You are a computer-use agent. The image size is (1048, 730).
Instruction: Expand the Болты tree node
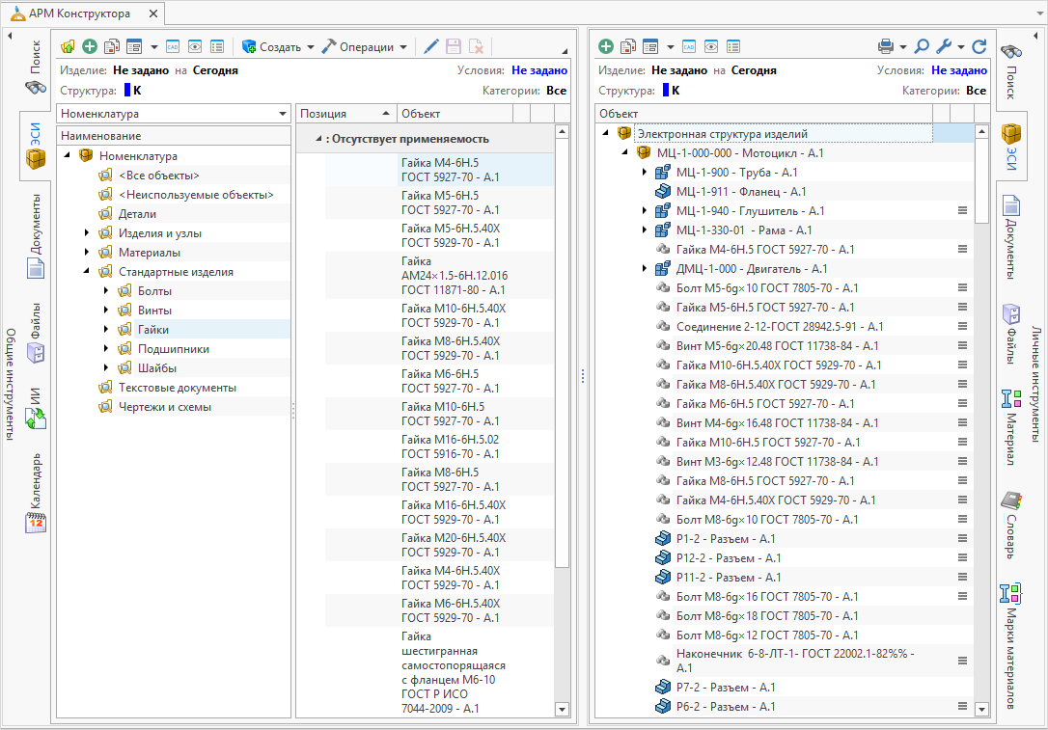tap(106, 291)
